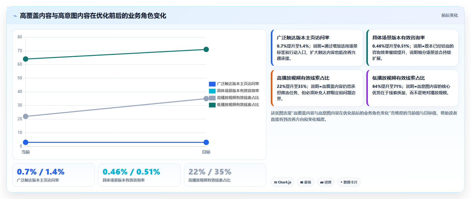This screenshot has height=199, width=471.
Task: Select the 表格 tag chip
Action: 306,182
